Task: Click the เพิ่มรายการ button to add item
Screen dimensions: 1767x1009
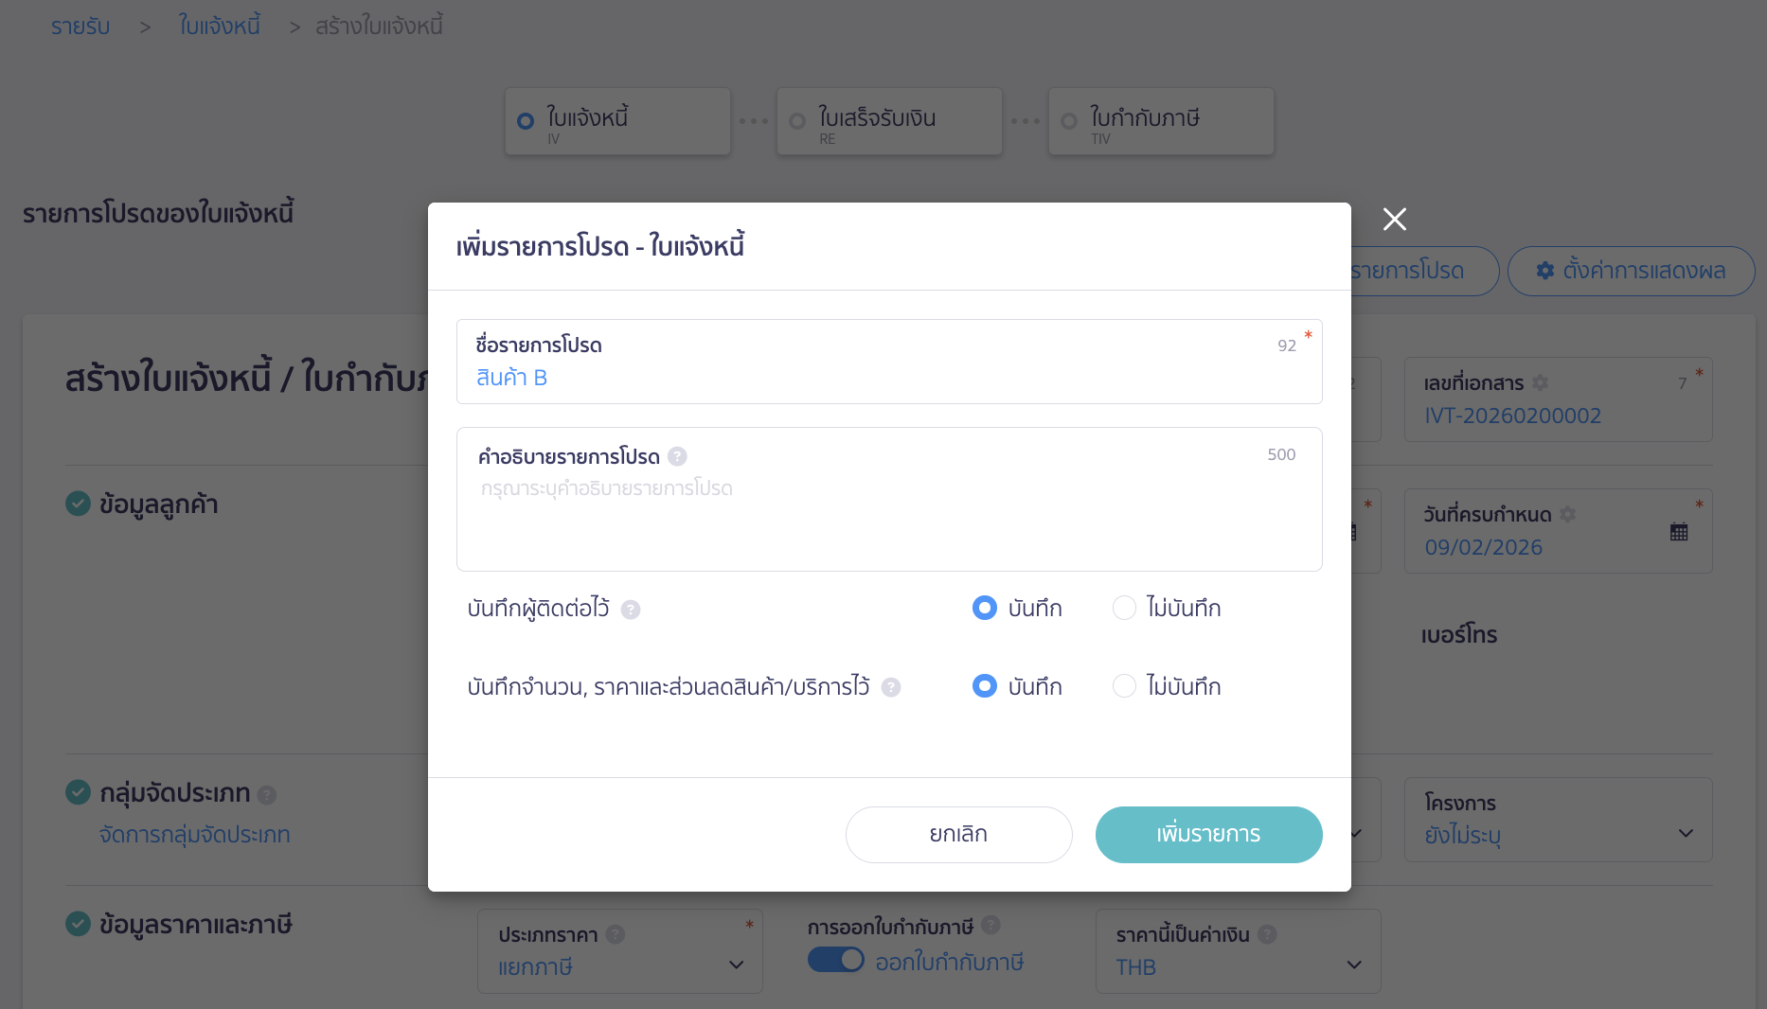Action: (1208, 834)
